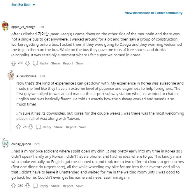This screenshot has width=190, height=193.
Task: Click reply speech bubble on apple_vs_orange's comment
Action: pos(35,63)
